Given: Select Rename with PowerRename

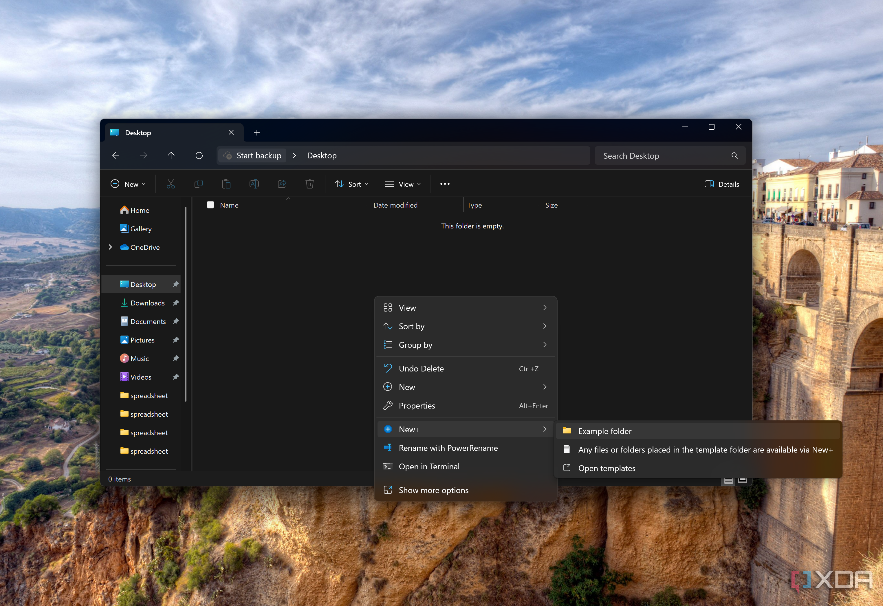Looking at the screenshot, I should (x=466, y=448).
